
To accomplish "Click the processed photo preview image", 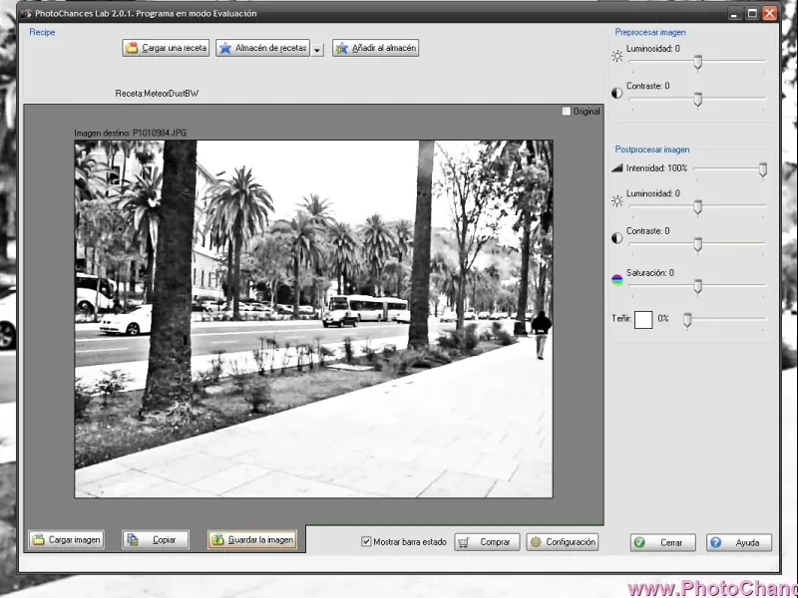I will coord(313,318).
